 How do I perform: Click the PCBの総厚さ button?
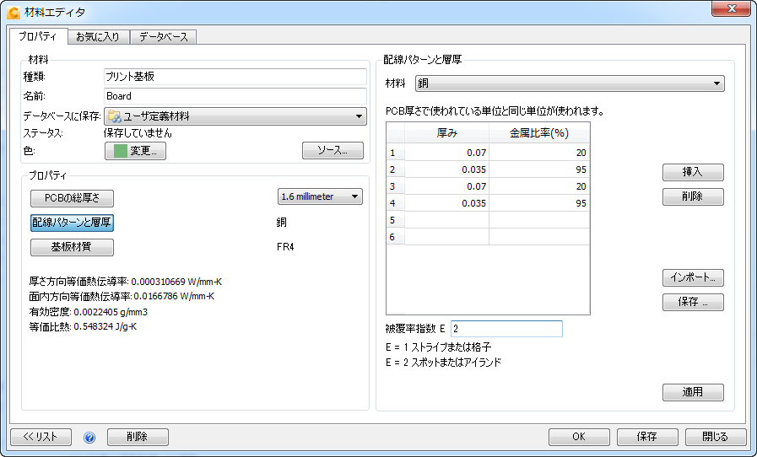pyautogui.click(x=72, y=198)
